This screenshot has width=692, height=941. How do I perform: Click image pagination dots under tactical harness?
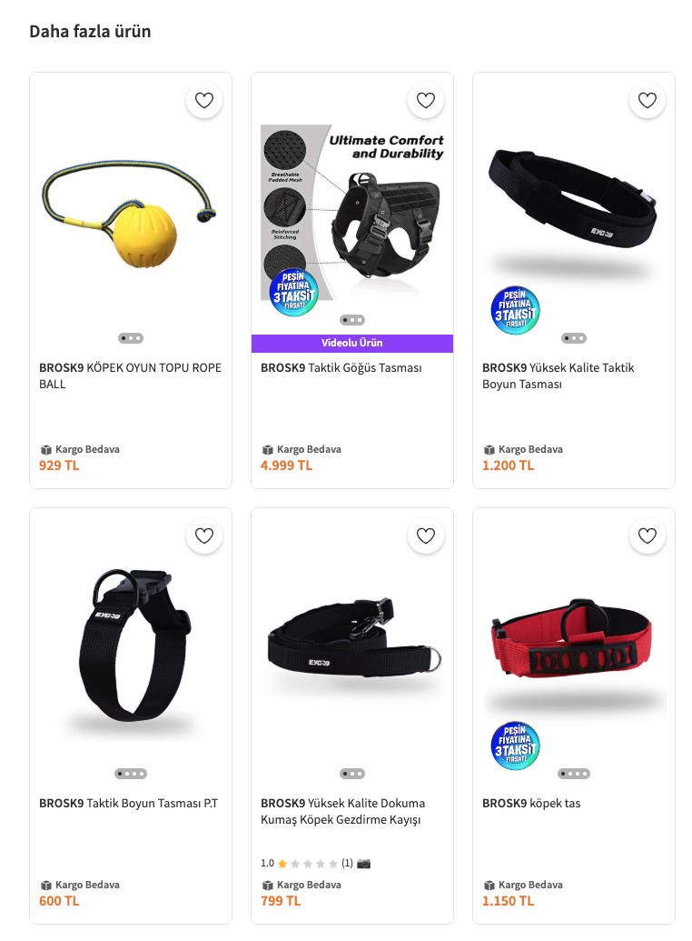point(352,320)
